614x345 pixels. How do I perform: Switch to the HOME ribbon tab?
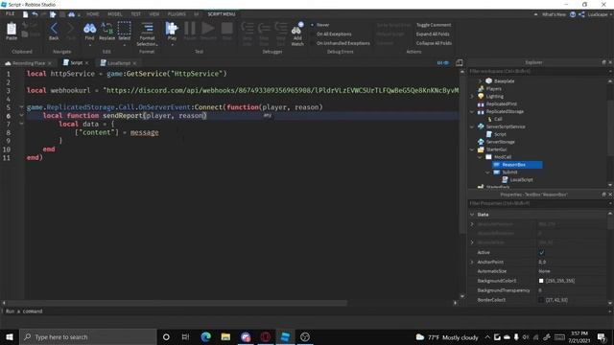pos(93,14)
